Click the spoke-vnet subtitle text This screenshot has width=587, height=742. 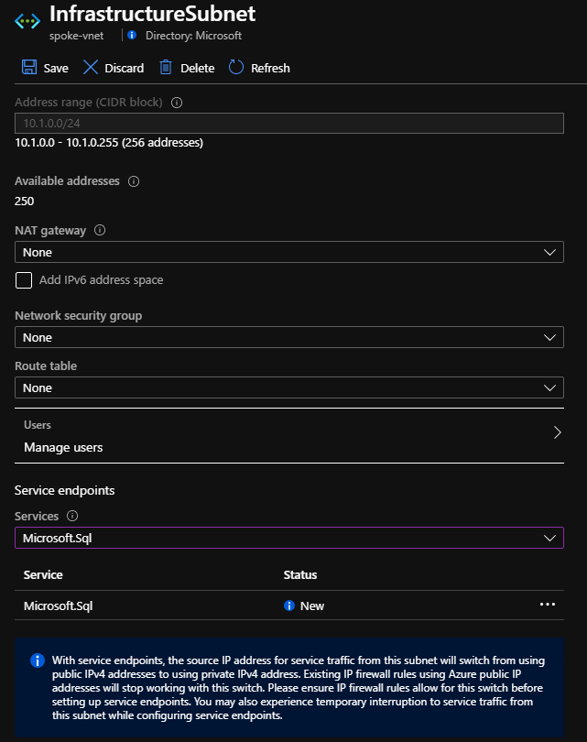(x=76, y=36)
